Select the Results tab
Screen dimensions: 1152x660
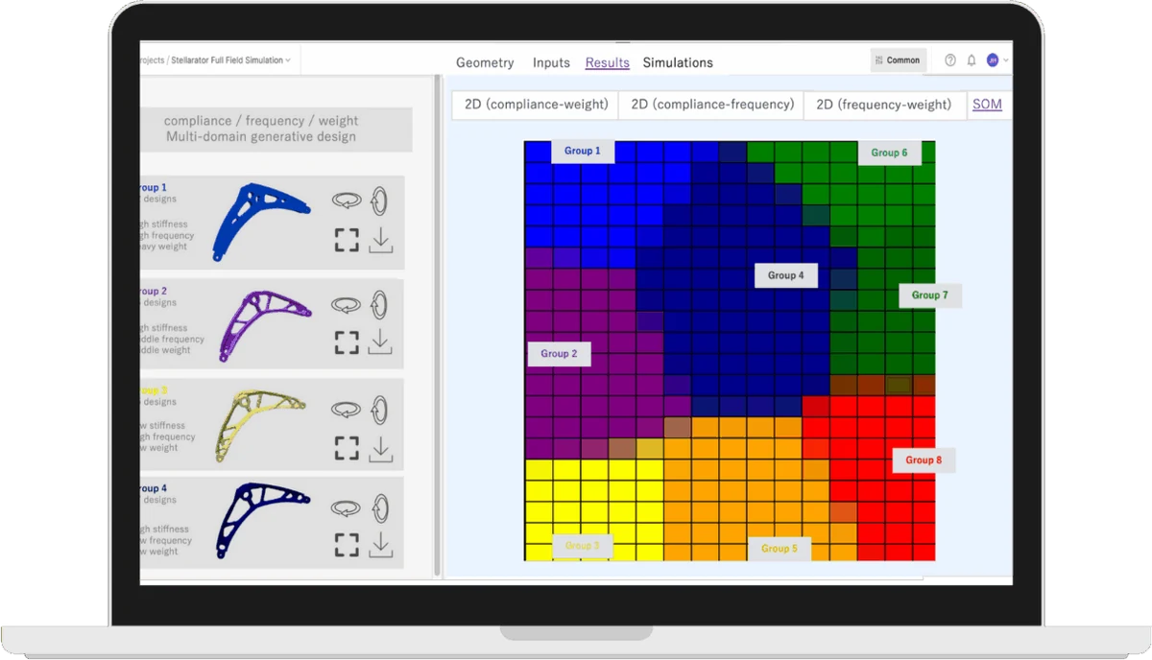click(608, 62)
